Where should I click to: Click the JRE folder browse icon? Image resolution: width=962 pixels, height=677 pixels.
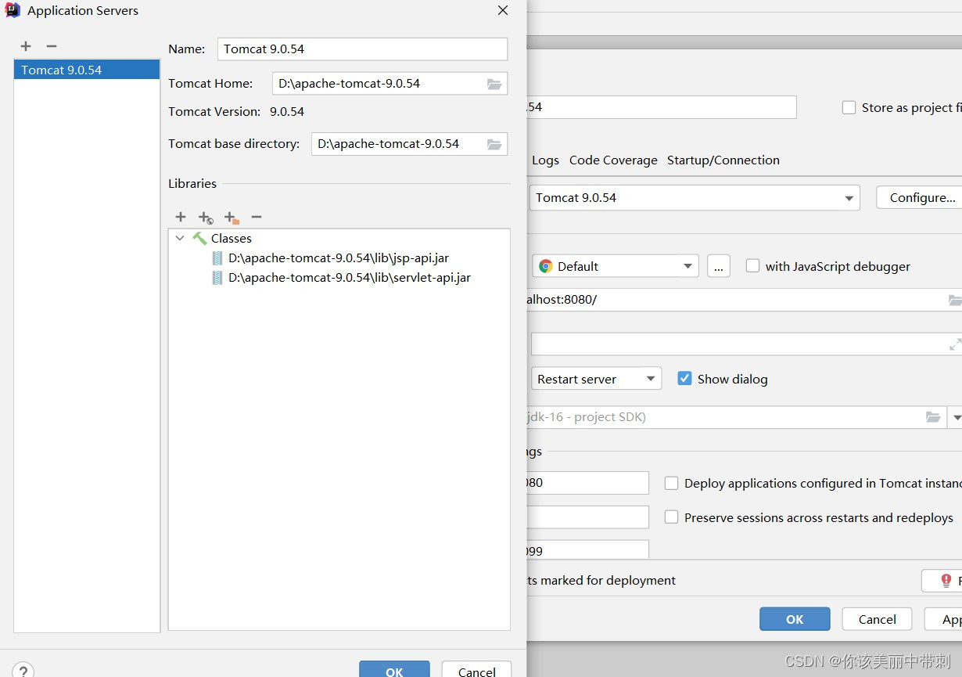(933, 417)
